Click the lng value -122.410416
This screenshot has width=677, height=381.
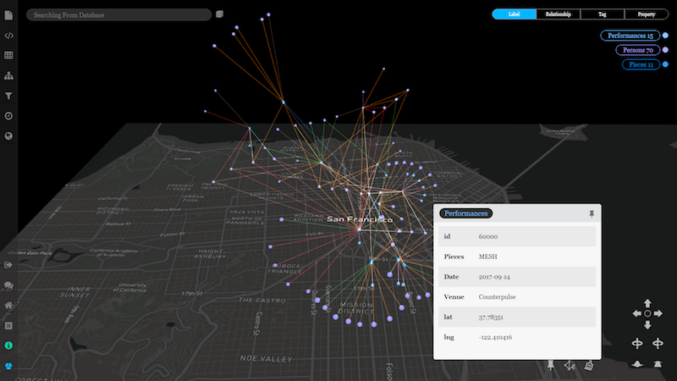coord(495,337)
